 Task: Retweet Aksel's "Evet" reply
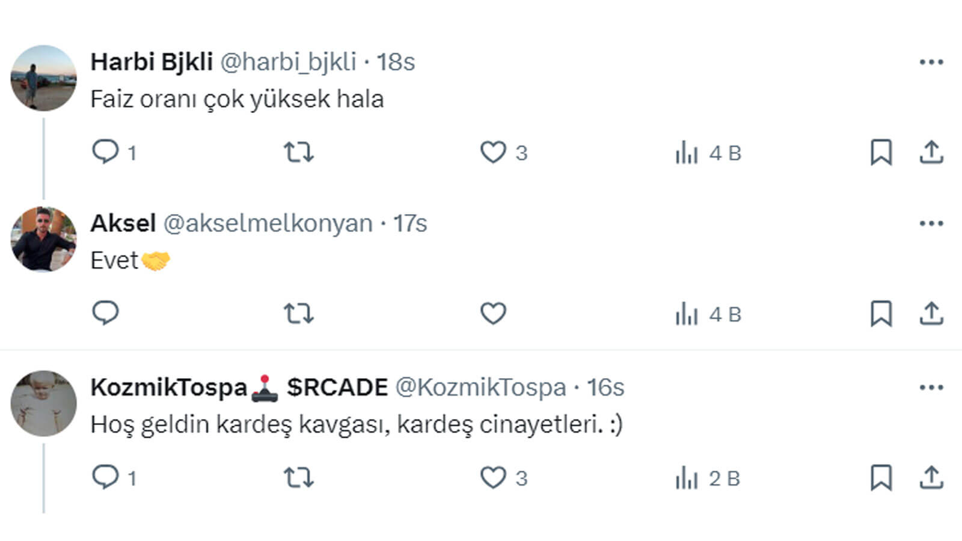coord(299,313)
